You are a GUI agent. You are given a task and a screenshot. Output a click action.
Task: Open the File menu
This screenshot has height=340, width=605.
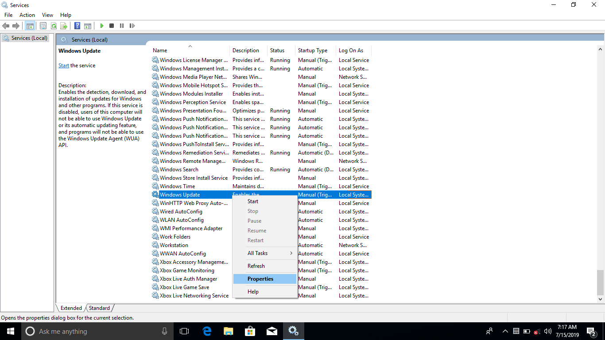[8, 15]
